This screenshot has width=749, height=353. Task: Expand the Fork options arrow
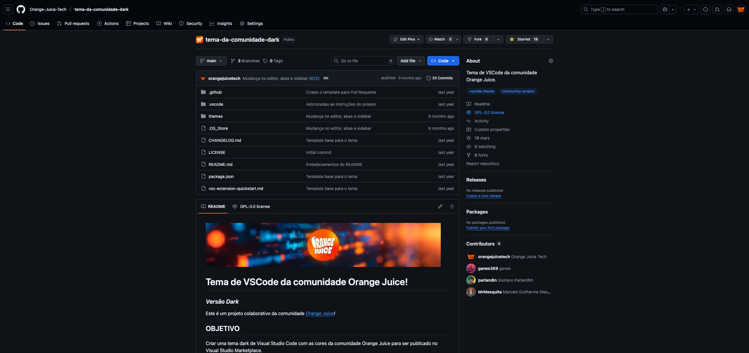(x=498, y=39)
